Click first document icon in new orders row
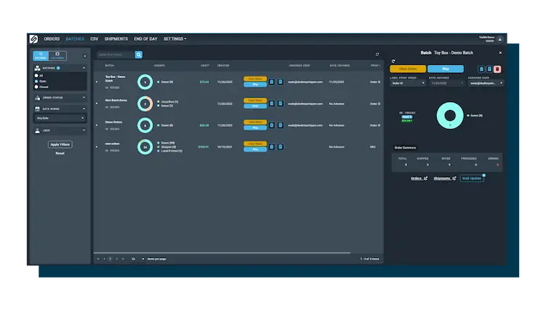546x328 pixels. 272,147
